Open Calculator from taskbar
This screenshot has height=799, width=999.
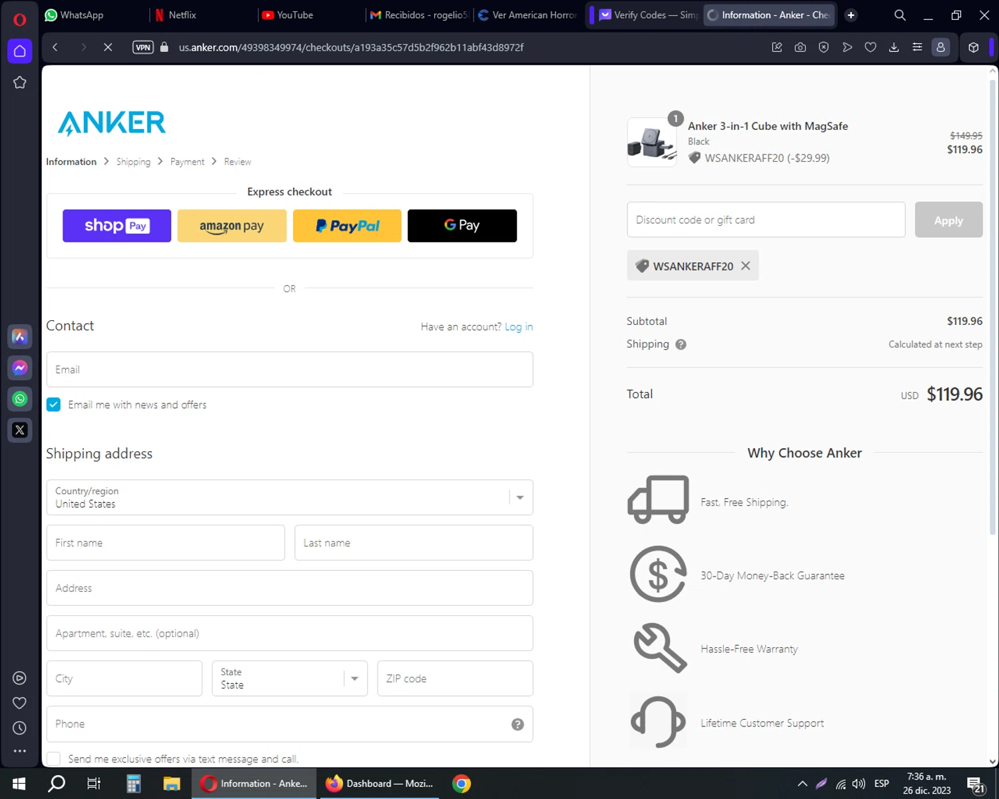(x=134, y=784)
